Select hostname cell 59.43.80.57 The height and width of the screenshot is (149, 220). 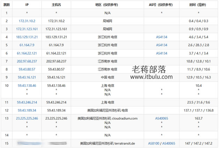click(x=56, y=69)
